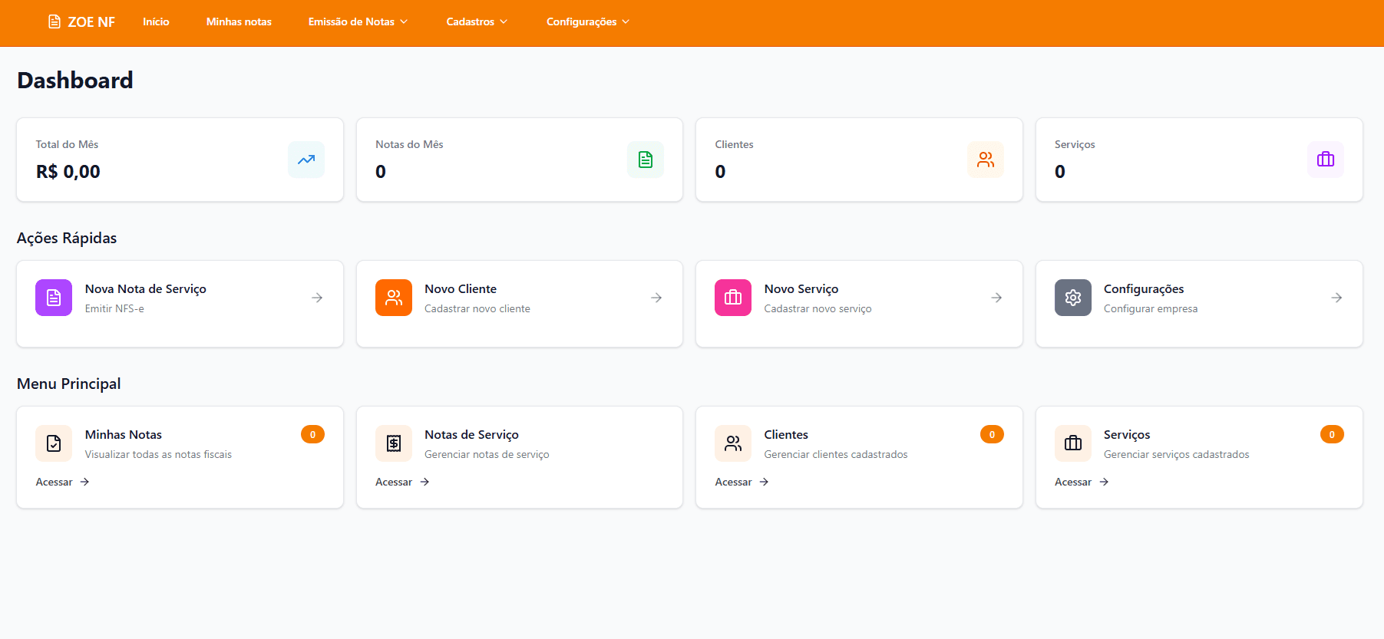This screenshot has width=1384, height=639.
Task: Open the Configurações dropdown in the navbar
Action: [588, 21]
